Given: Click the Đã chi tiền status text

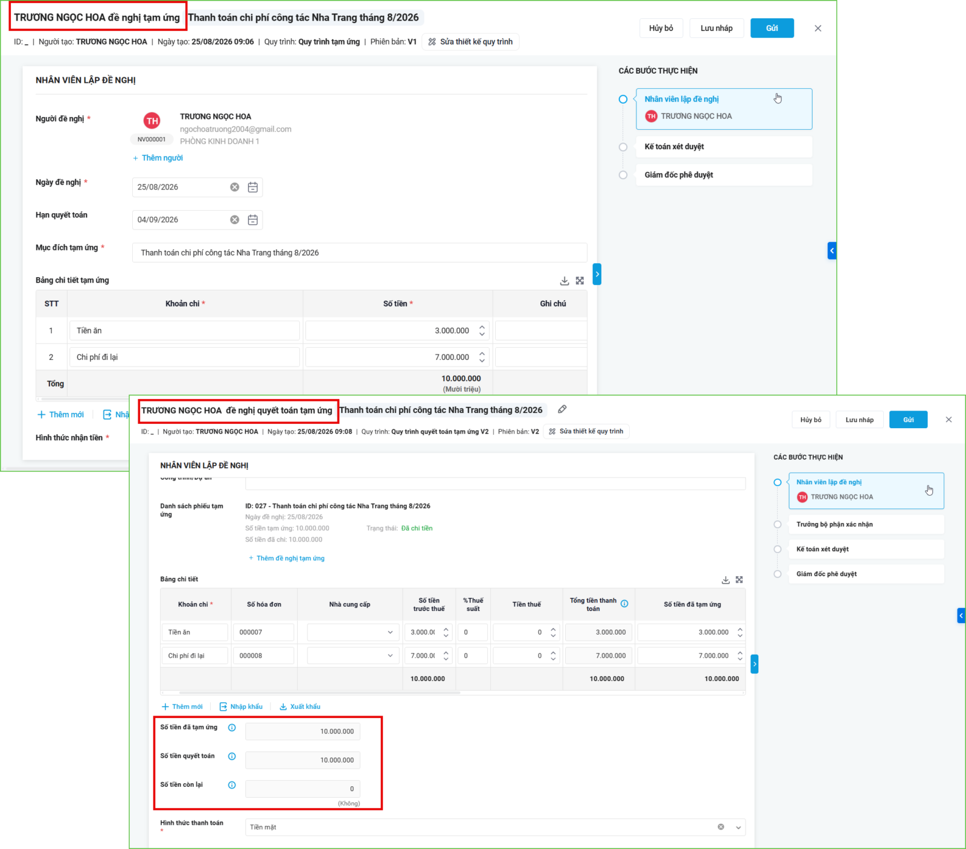Looking at the screenshot, I should 417,528.
